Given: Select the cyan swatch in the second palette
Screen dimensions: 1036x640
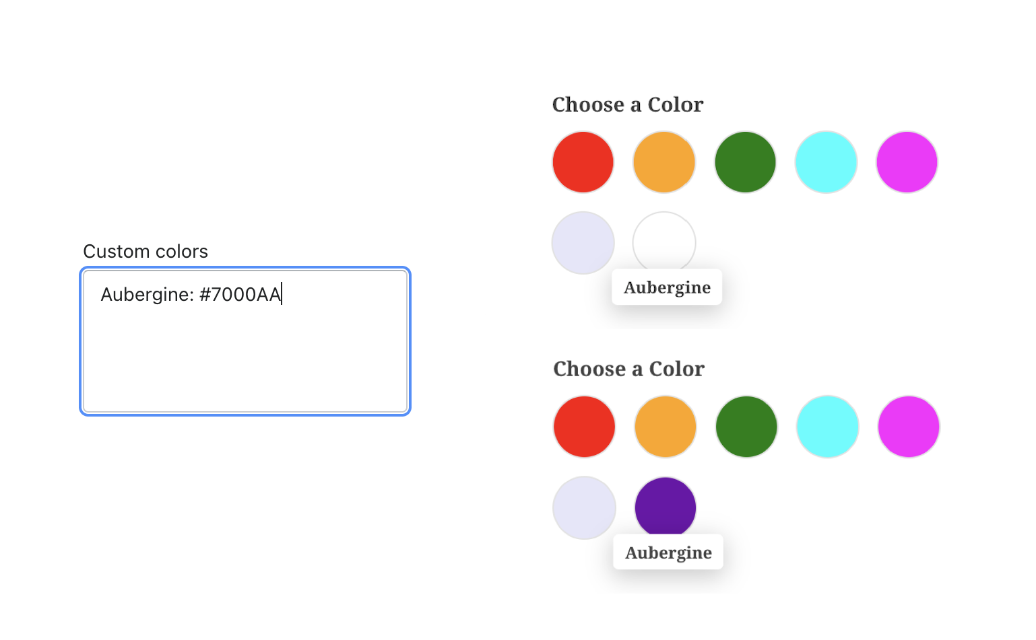Looking at the screenshot, I should (827, 427).
